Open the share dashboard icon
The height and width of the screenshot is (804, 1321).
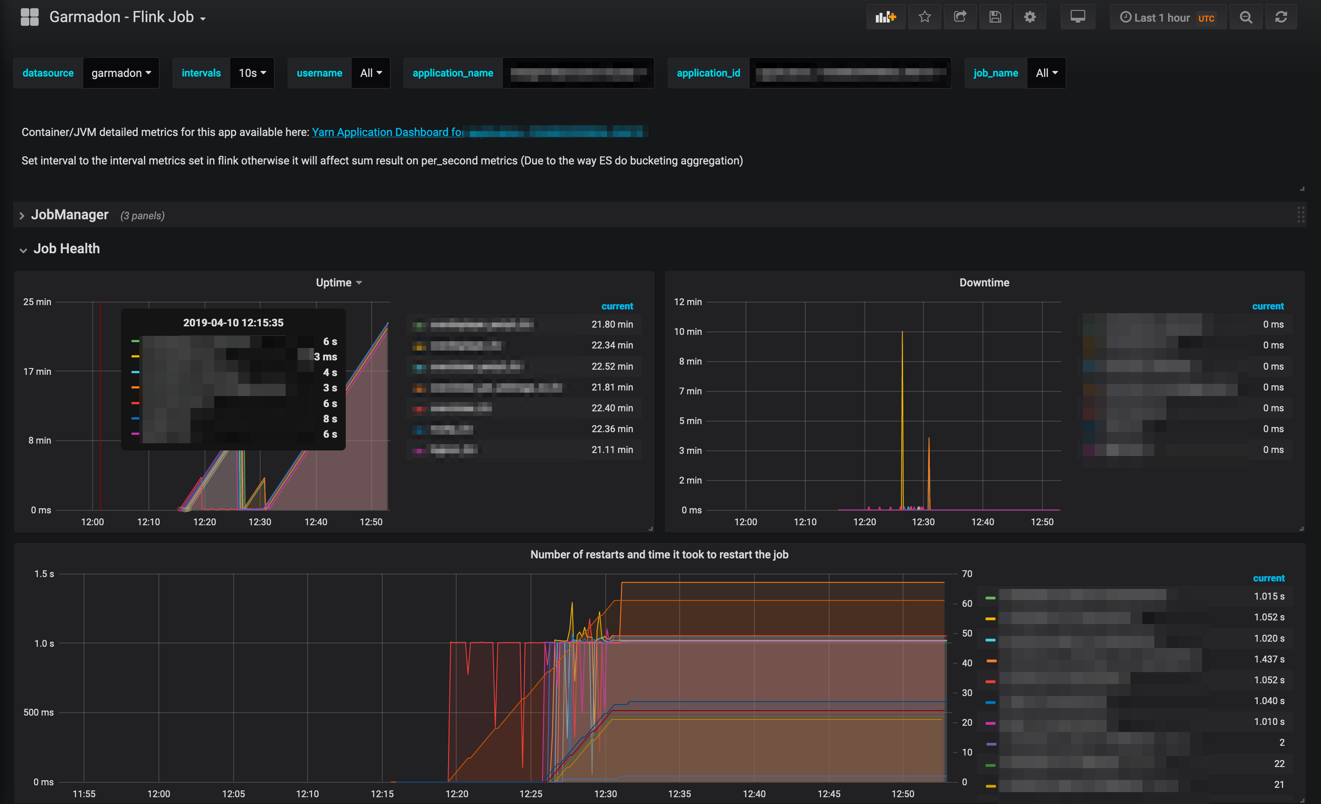coord(960,17)
